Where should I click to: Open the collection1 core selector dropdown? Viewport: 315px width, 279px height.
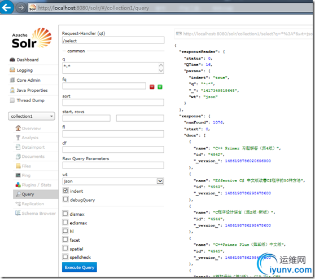coord(32,116)
